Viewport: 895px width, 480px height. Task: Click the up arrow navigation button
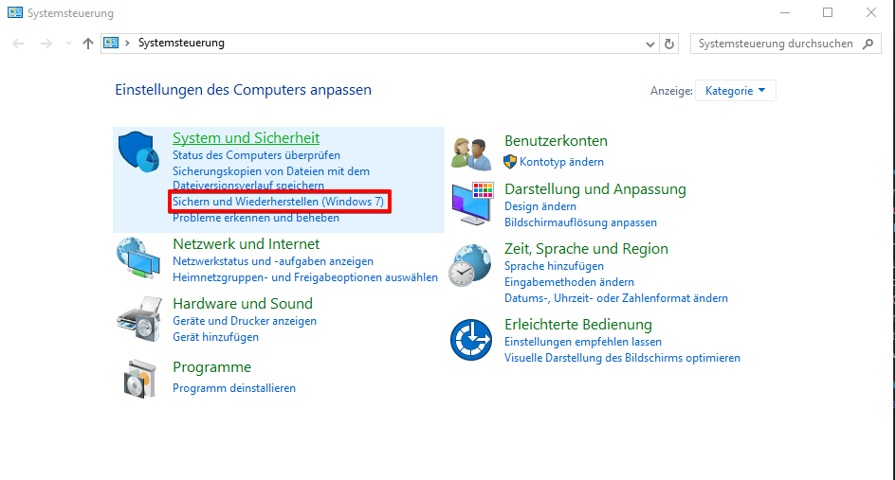click(88, 44)
